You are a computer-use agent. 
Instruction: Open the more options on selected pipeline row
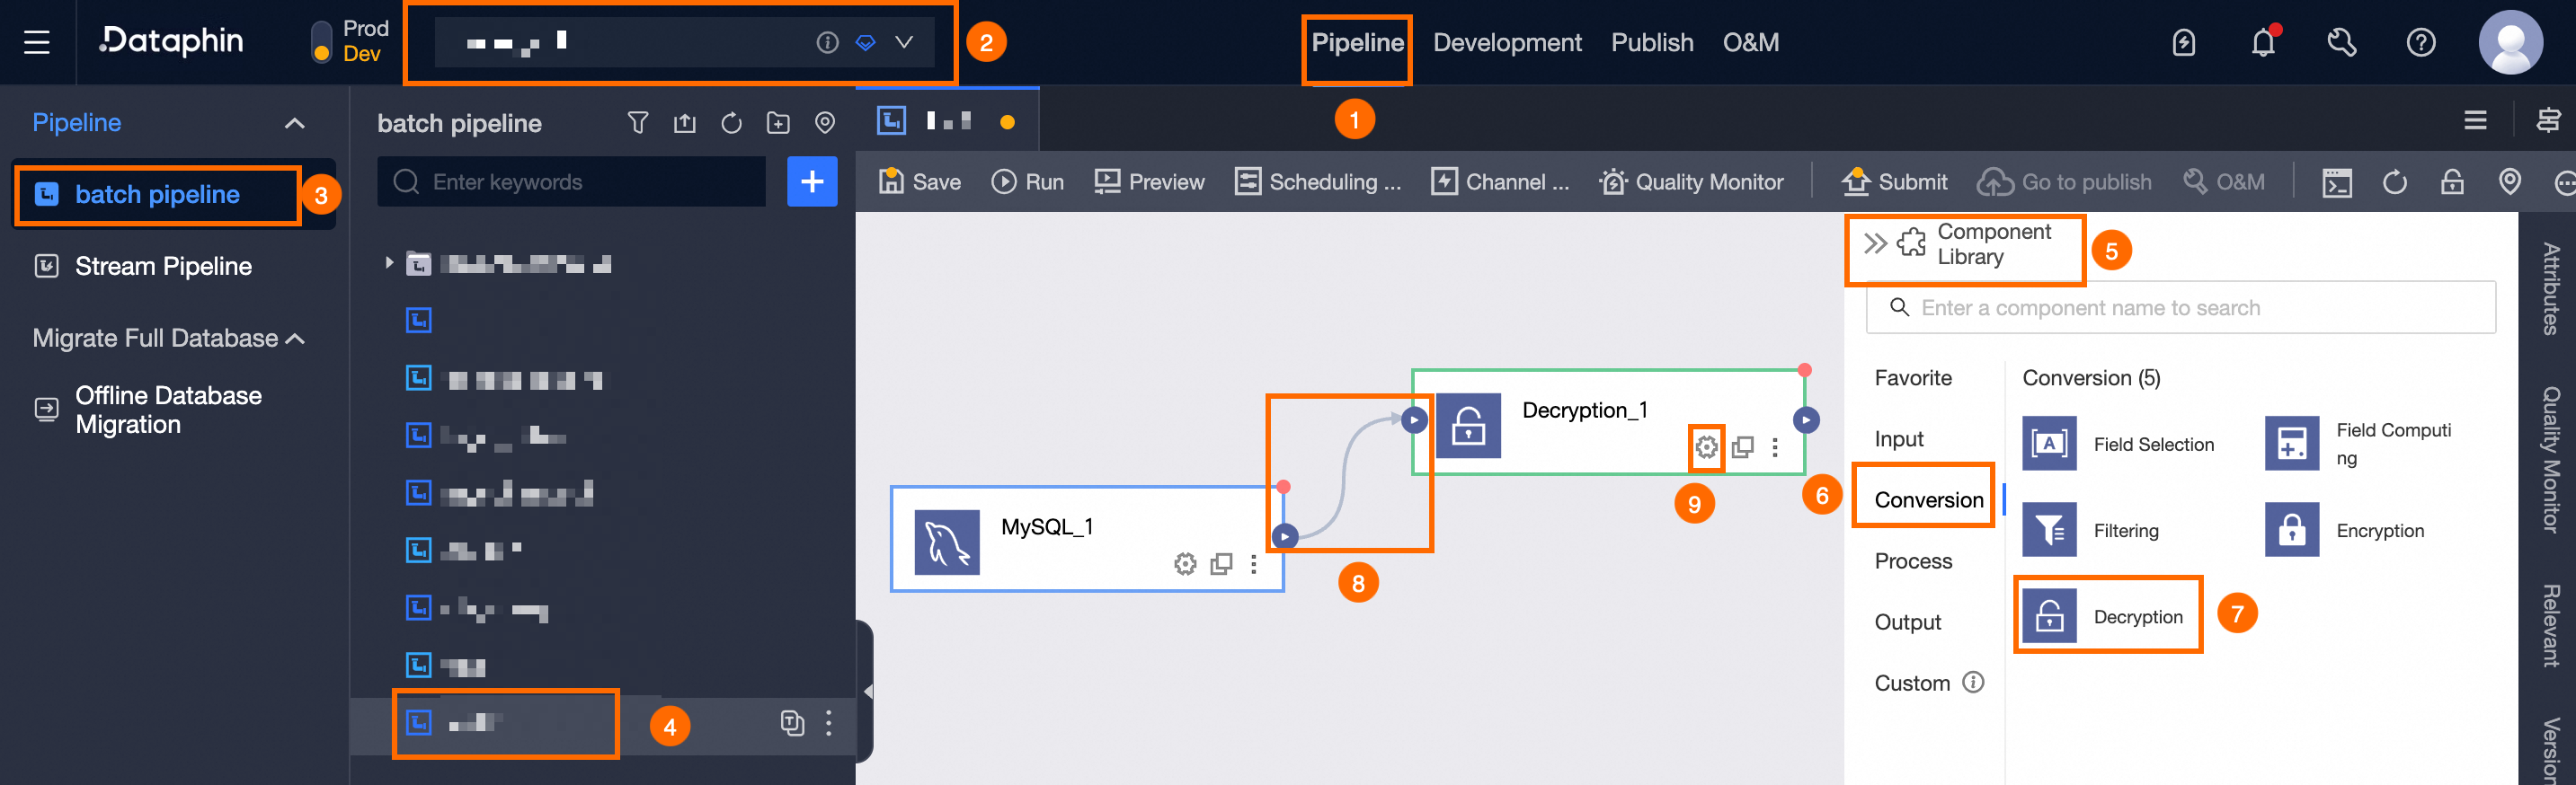[829, 722]
